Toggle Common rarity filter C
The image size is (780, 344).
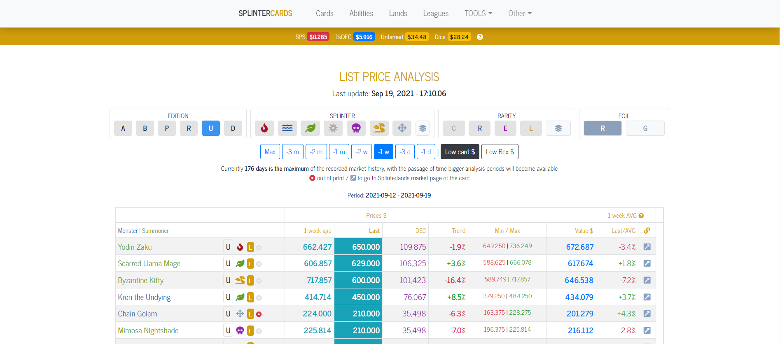454,128
